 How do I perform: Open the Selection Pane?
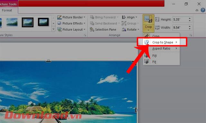click(103, 30)
